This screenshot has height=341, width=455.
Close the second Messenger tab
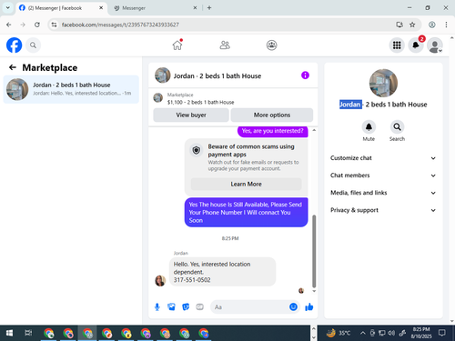(195, 8)
